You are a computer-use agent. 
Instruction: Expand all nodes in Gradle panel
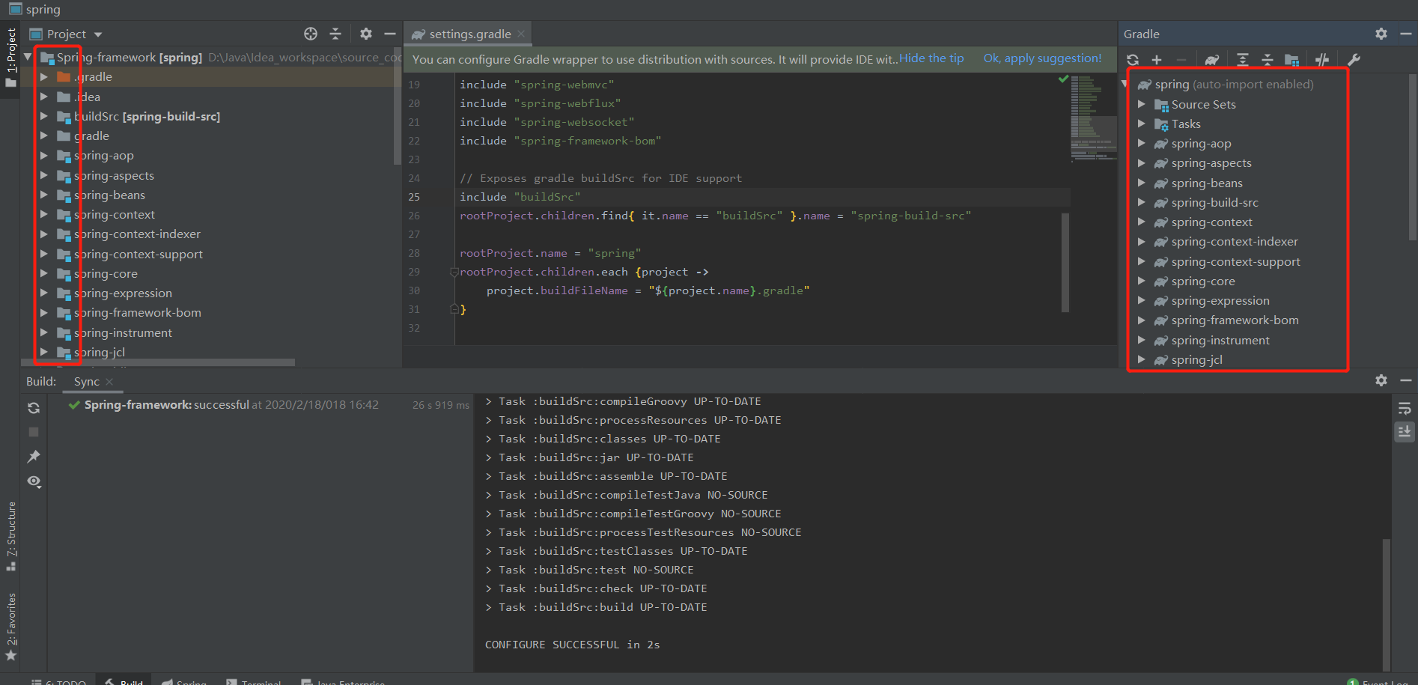(1243, 60)
